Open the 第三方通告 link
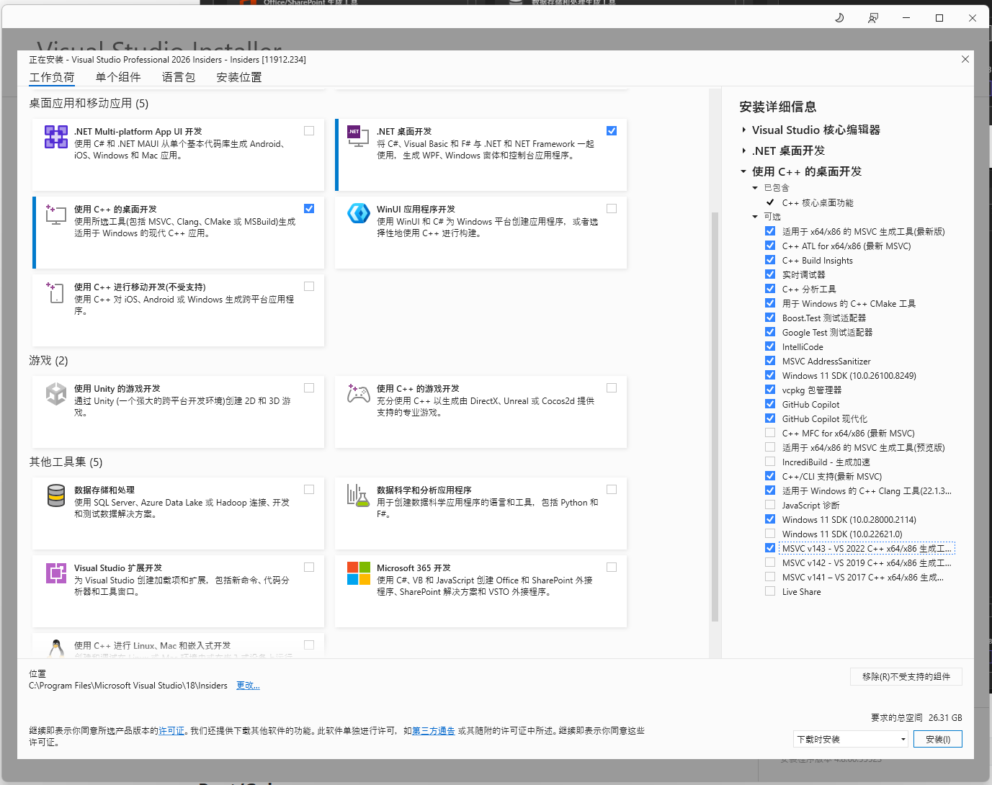Image resolution: width=992 pixels, height=785 pixels. pyautogui.click(x=434, y=731)
